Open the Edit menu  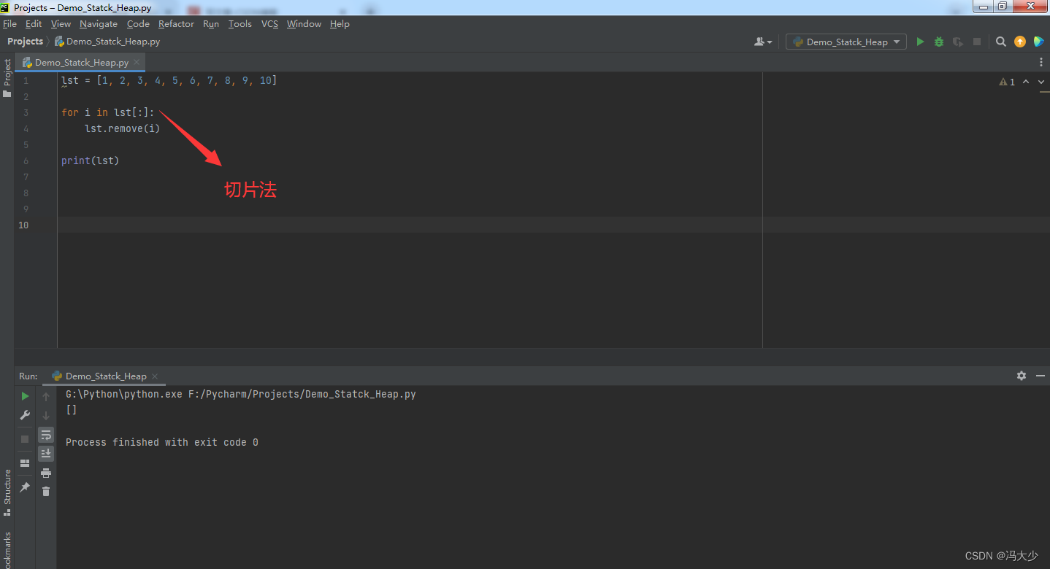tap(34, 24)
